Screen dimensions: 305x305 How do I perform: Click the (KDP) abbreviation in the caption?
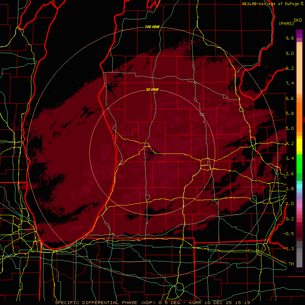(x=148, y=303)
